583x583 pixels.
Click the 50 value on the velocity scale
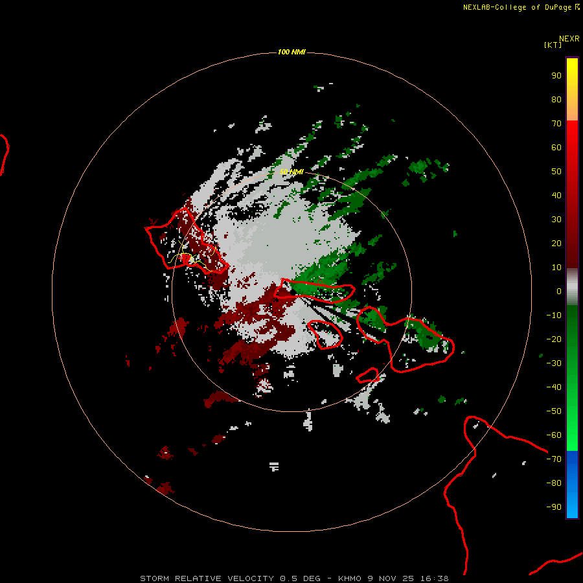(556, 172)
